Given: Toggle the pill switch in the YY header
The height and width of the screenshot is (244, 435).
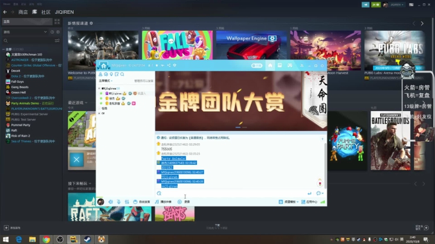Looking at the screenshot, I should click(x=257, y=66).
